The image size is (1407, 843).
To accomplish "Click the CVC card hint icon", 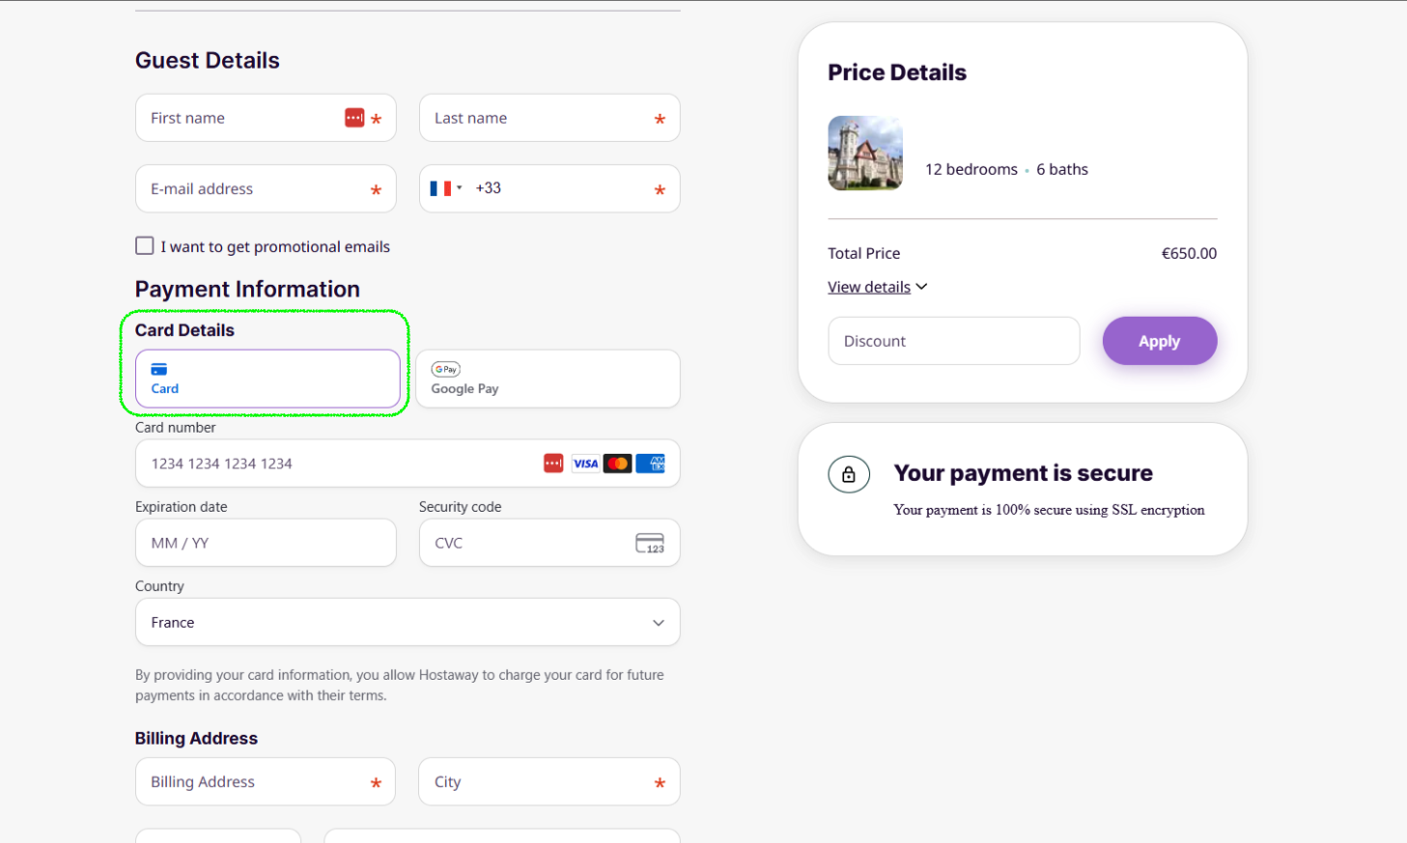I will point(650,543).
